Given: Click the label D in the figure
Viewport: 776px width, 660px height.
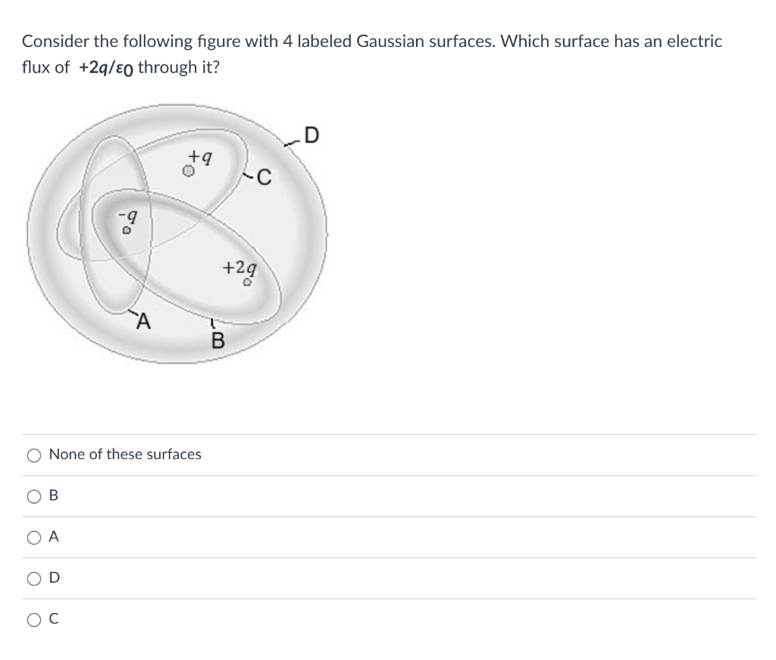Looking at the screenshot, I should click(311, 135).
